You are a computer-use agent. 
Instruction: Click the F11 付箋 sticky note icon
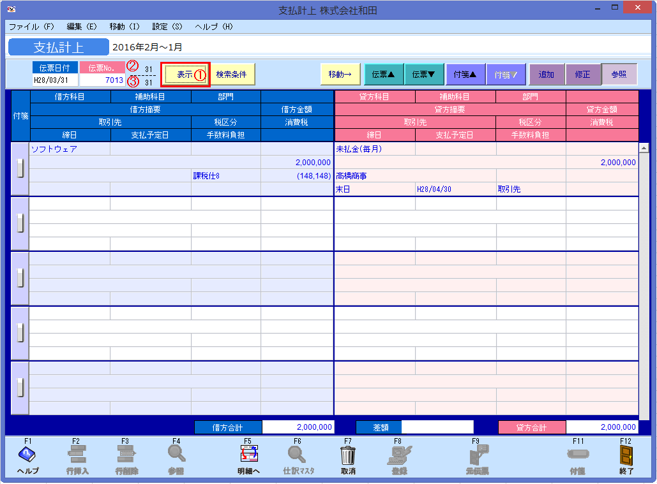pos(578,454)
